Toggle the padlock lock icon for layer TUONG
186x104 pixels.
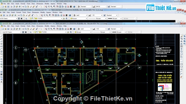click(x=39, y=32)
